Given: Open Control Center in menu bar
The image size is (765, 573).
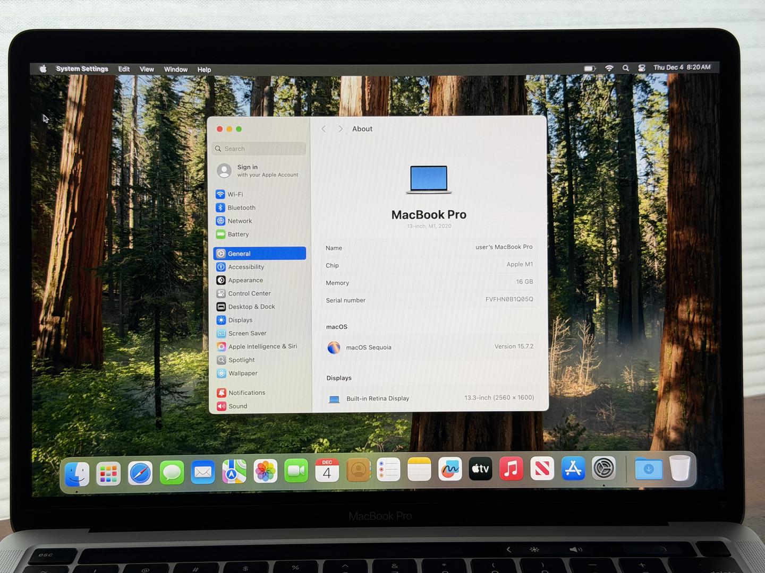Looking at the screenshot, I should 642,68.
